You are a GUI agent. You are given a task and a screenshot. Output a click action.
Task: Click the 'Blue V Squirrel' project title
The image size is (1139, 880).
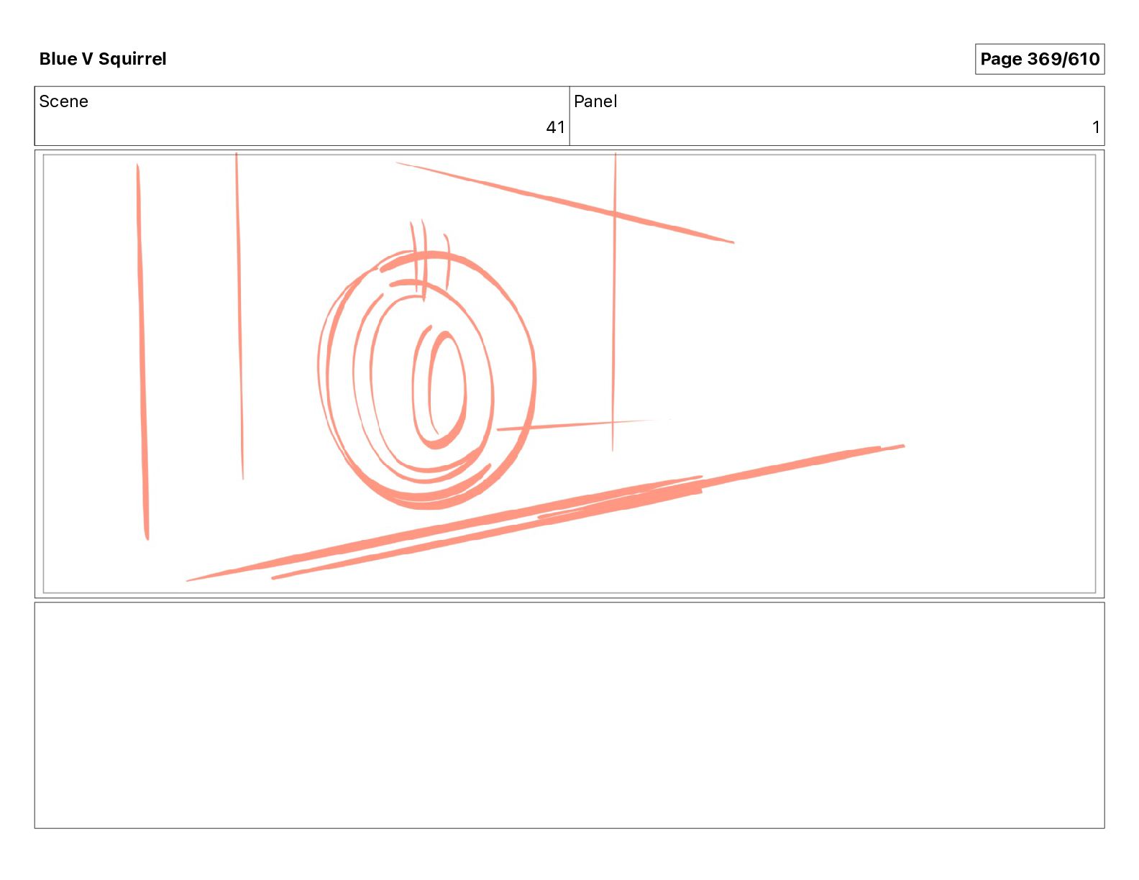click(x=103, y=59)
